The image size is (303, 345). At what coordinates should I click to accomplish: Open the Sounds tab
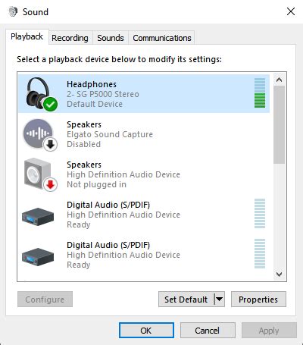point(111,38)
